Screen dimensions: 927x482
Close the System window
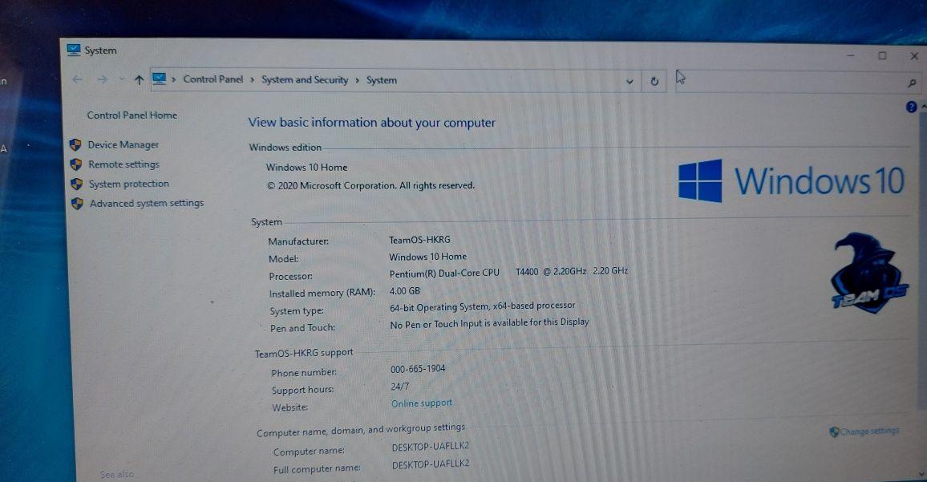click(914, 56)
